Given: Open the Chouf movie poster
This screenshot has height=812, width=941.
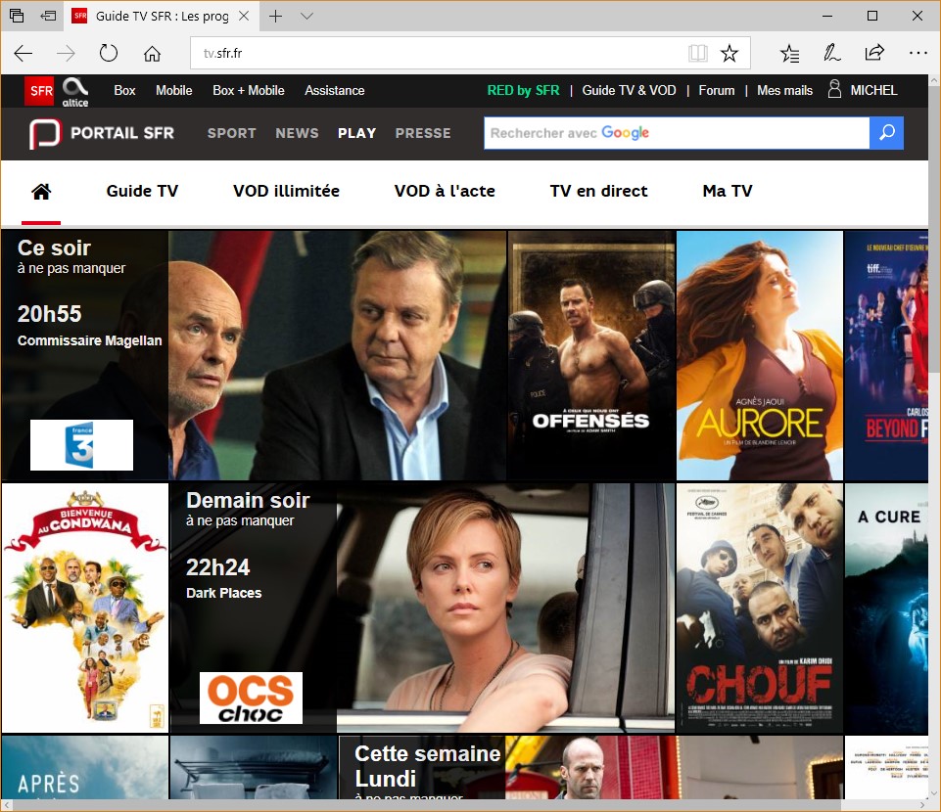Looking at the screenshot, I should (x=760, y=609).
